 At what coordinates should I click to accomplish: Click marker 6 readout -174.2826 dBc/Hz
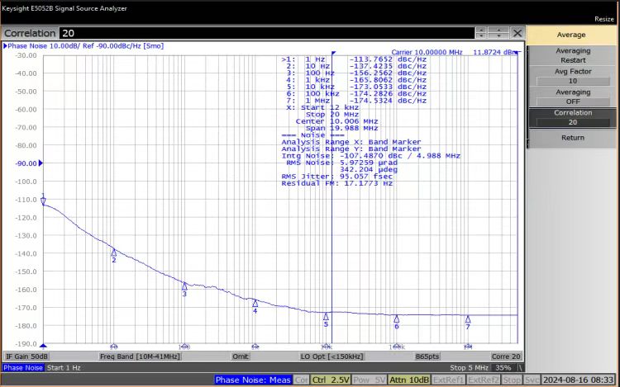pyautogui.click(x=388, y=93)
